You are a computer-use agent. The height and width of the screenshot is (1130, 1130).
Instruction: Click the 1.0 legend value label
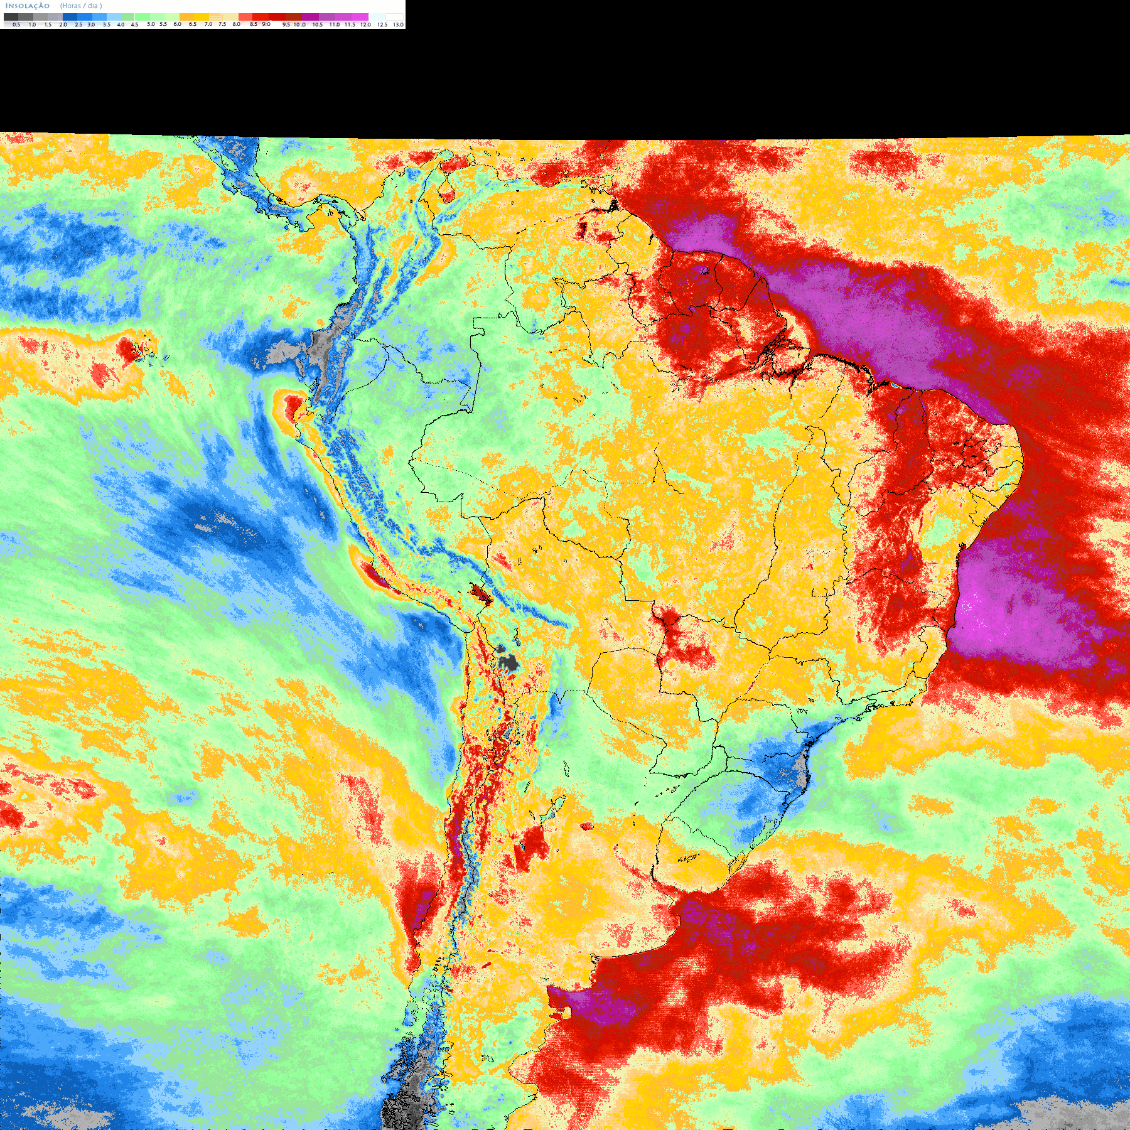pos(32,24)
